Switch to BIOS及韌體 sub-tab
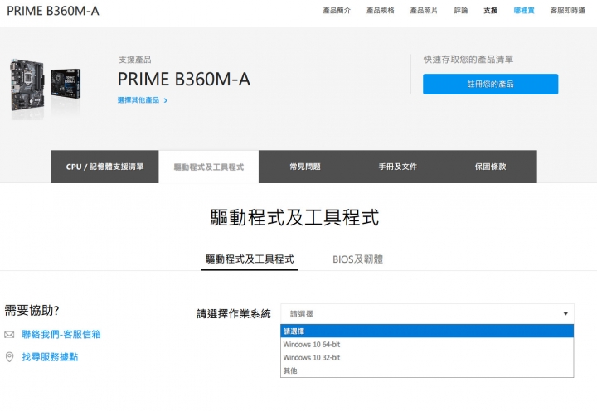 click(358, 259)
